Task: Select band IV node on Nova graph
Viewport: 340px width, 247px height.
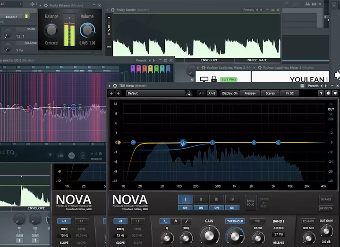Action: pyautogui.click(x=278, y=143)
